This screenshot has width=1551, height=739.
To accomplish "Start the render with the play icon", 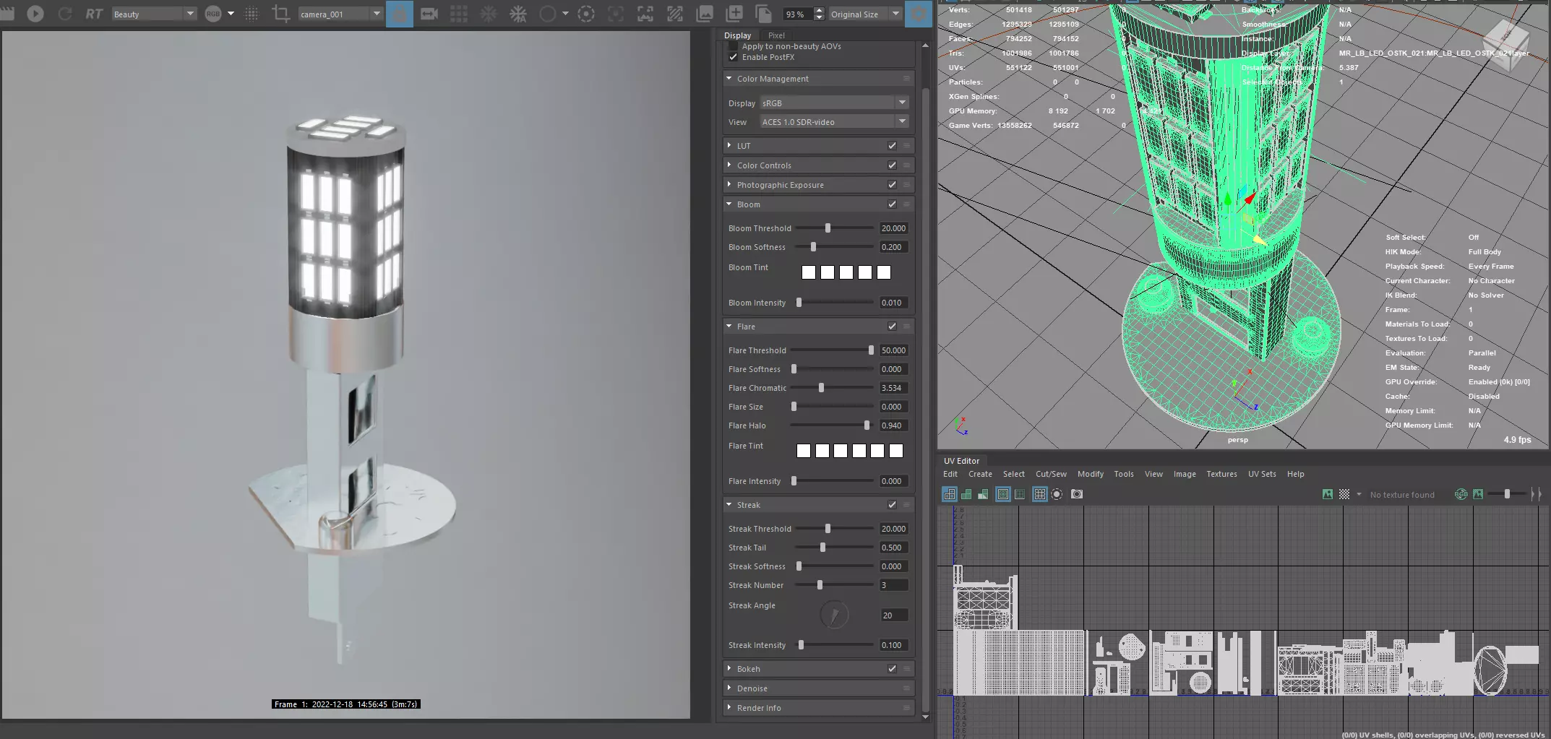I will point(35,14).
